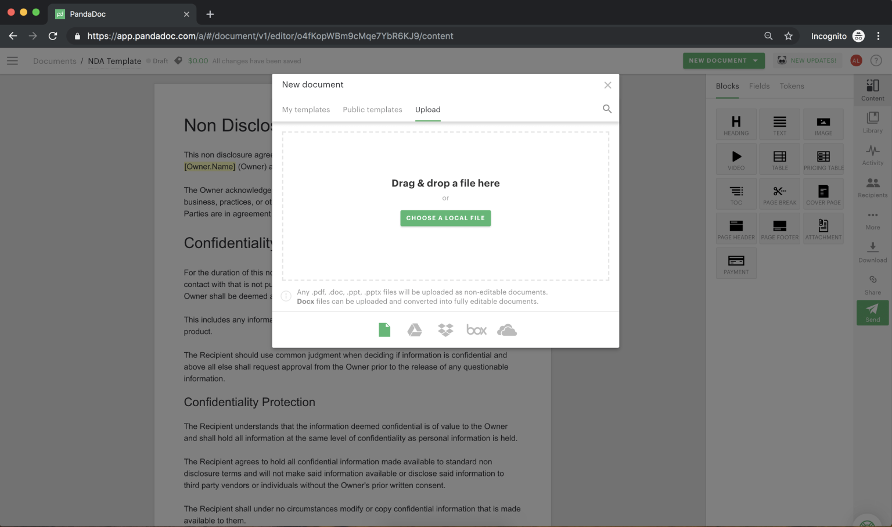Screen dimensions: 892x527
Task: Switch to the Public templates tab
Action: tap(372, 109)
